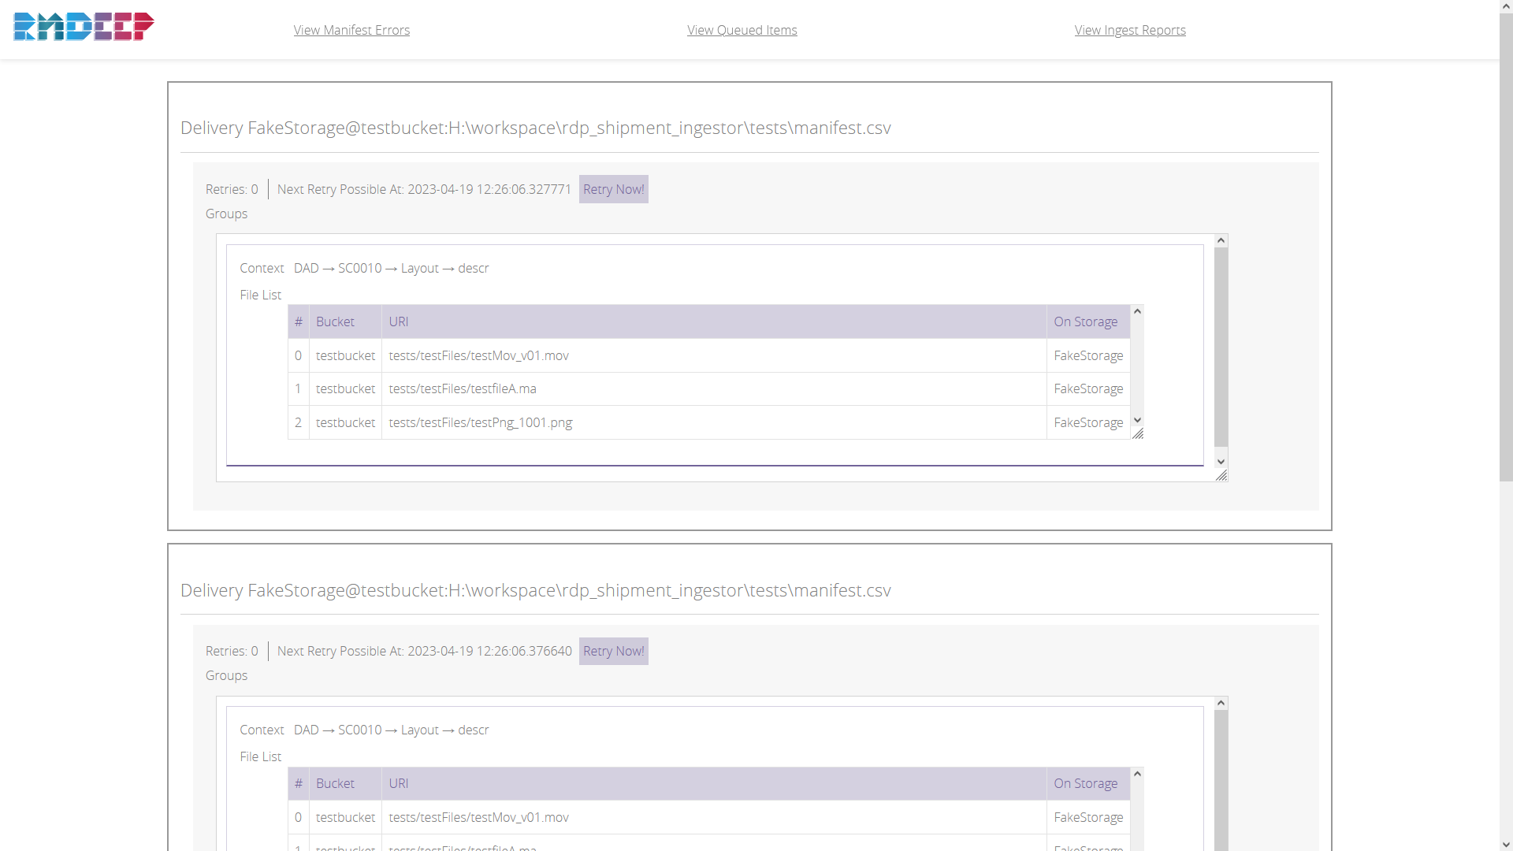Grab resize handle of first groups panel
This screenshot has width=1513, height=851.
(1221, 475)
